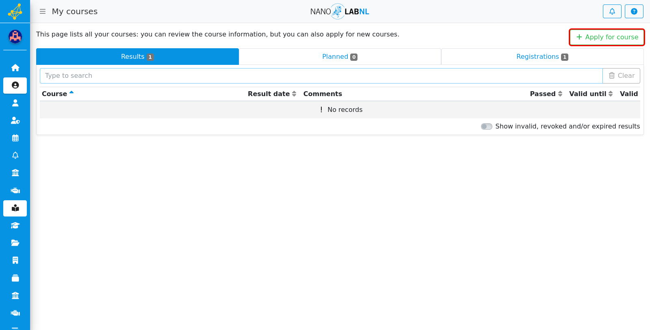The image size is (650, 330).
Task: Select the institution icon below the stacked boxes icon
Action: [15, 296]
